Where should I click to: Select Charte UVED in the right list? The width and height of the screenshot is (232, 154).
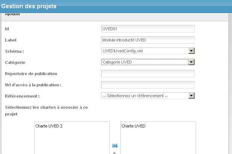pos(133,126)
